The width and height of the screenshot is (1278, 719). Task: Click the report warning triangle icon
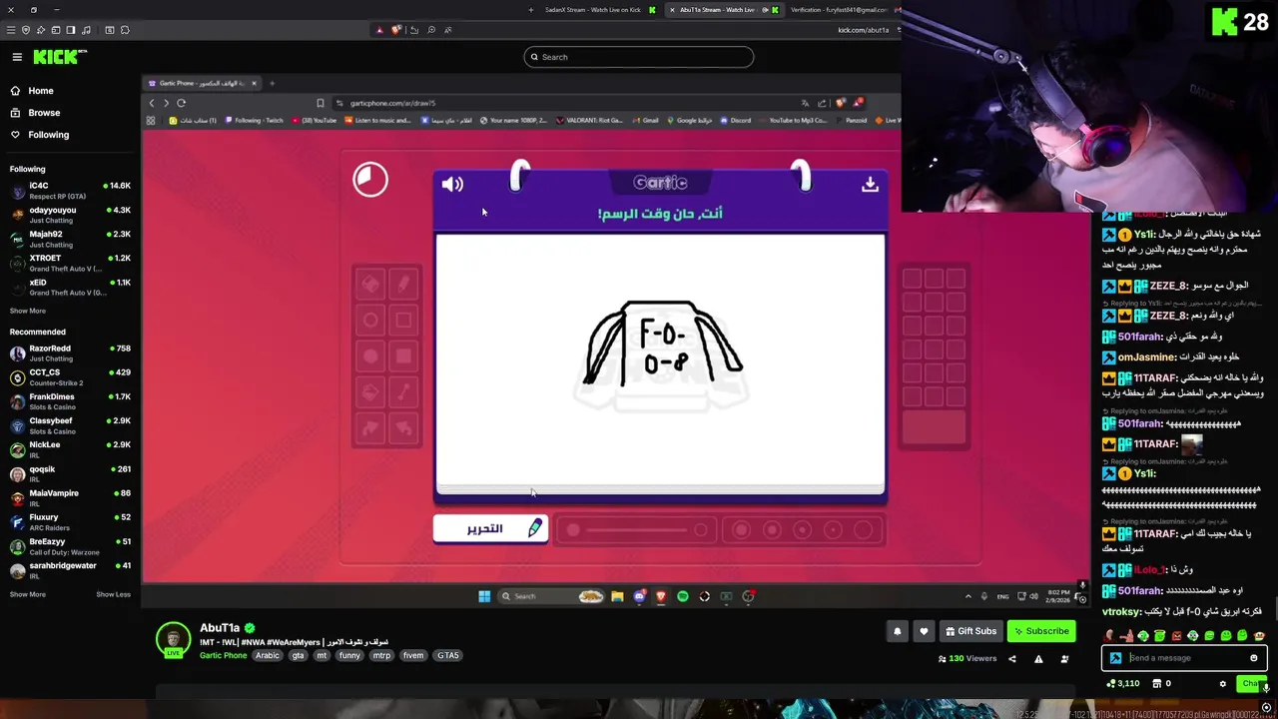tap(1038, 659)
